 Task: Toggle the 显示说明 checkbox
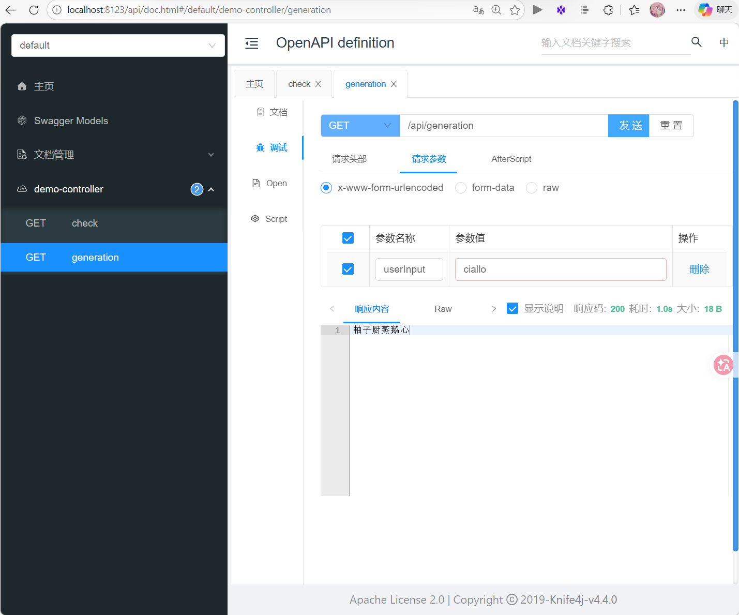(x=512, y=309)
